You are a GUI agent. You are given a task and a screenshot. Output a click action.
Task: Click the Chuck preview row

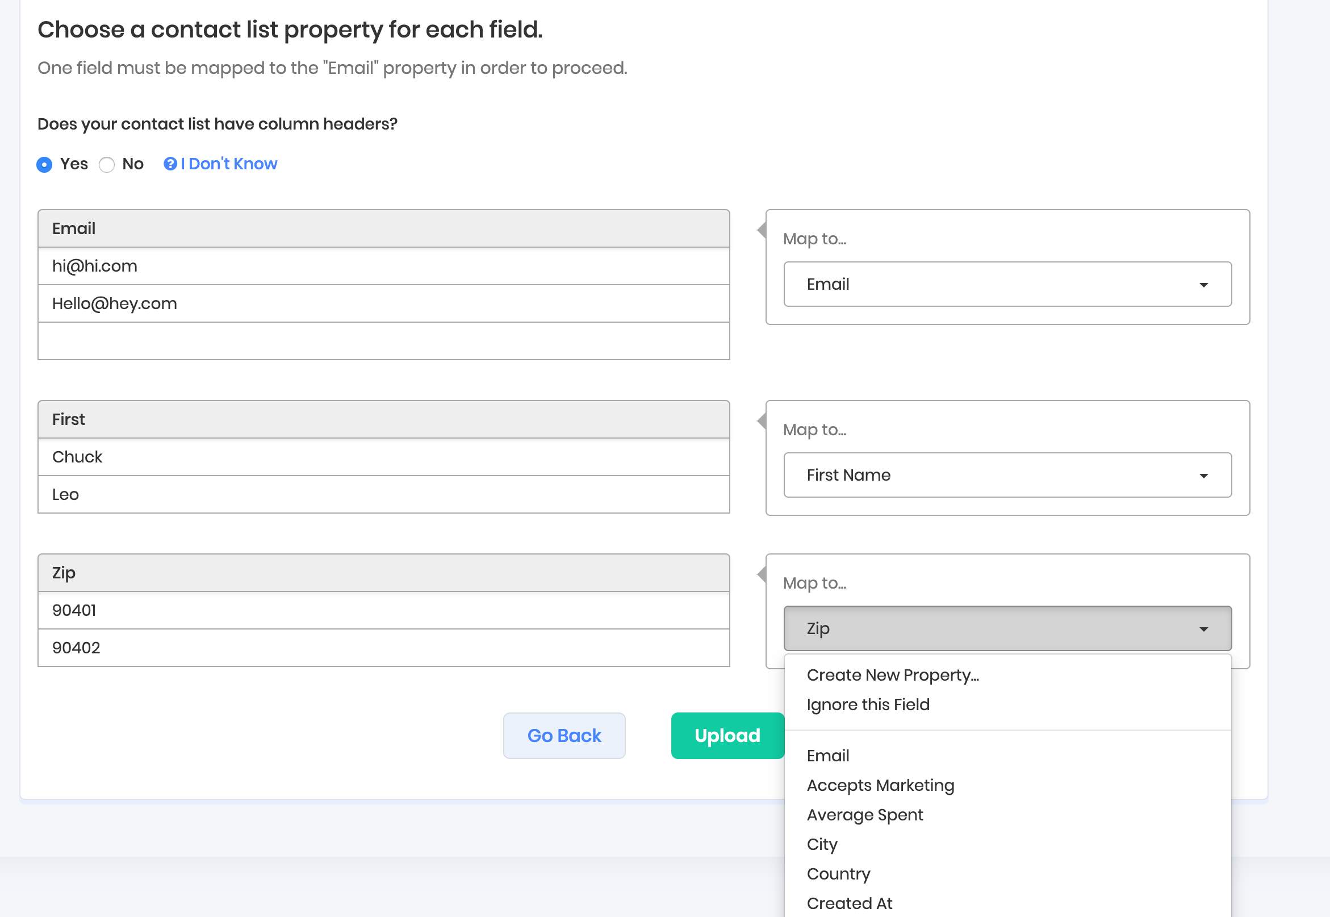383,457
